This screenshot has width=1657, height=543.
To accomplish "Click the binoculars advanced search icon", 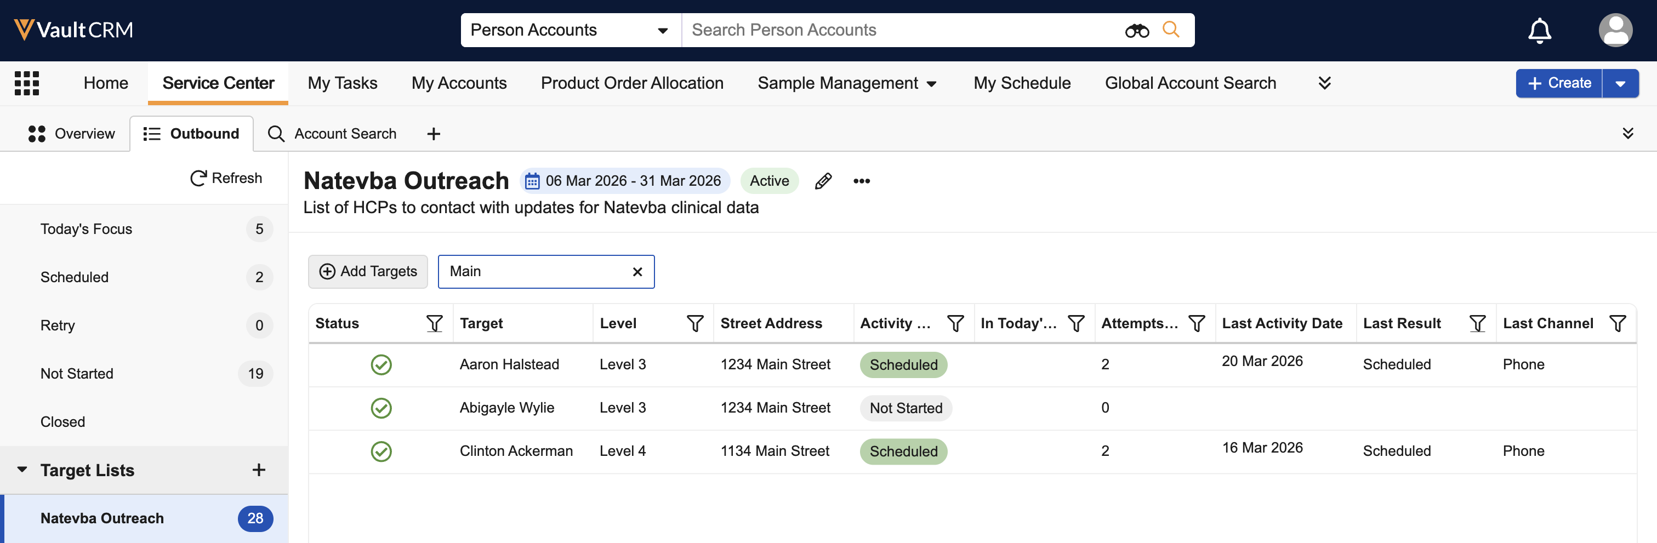I will (1136, 30).
